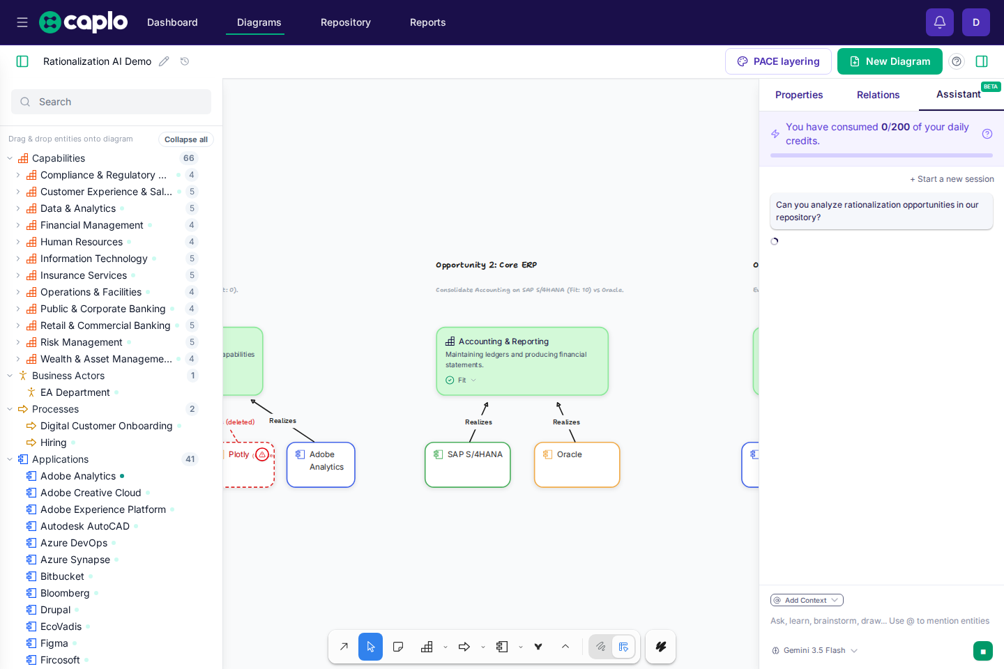Viewport: 1004px width, 669px height.
Task: Edit the diagram name with pencil icon
Action: (x=164, y=61)
